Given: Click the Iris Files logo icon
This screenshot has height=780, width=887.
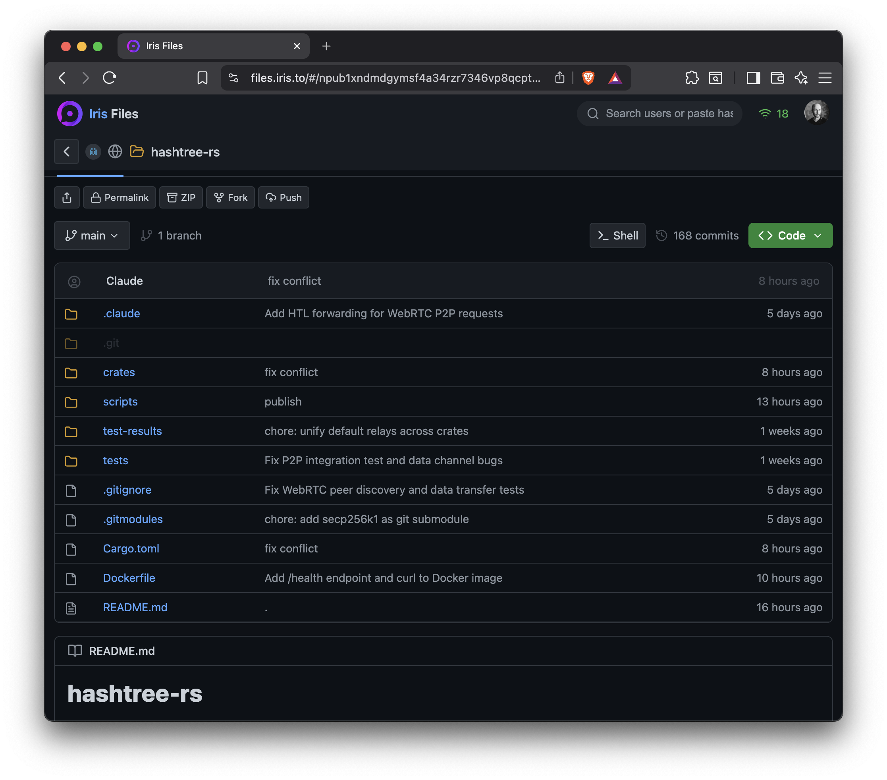Looking at the screenshot, I should (x=69, y=114).
